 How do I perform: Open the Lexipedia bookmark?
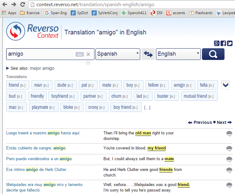225,13
